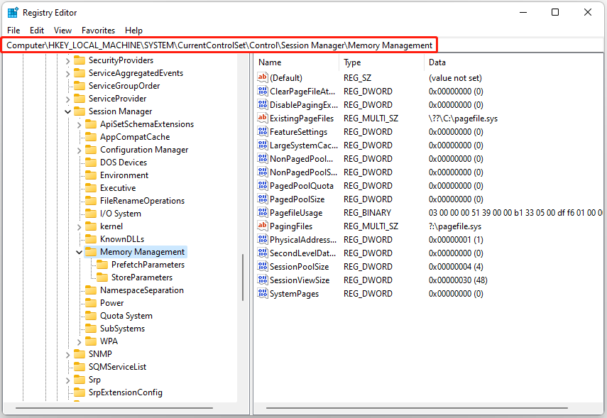Click the PagefileUsage binary icon

pos(263,212)
